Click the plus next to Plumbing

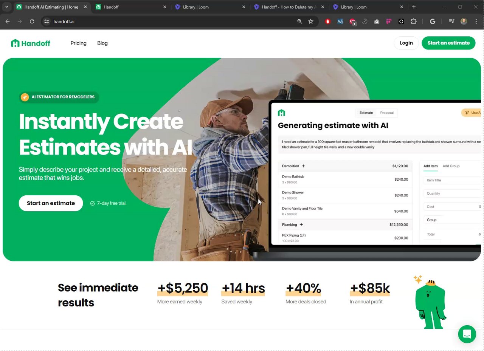coord(301,224)
